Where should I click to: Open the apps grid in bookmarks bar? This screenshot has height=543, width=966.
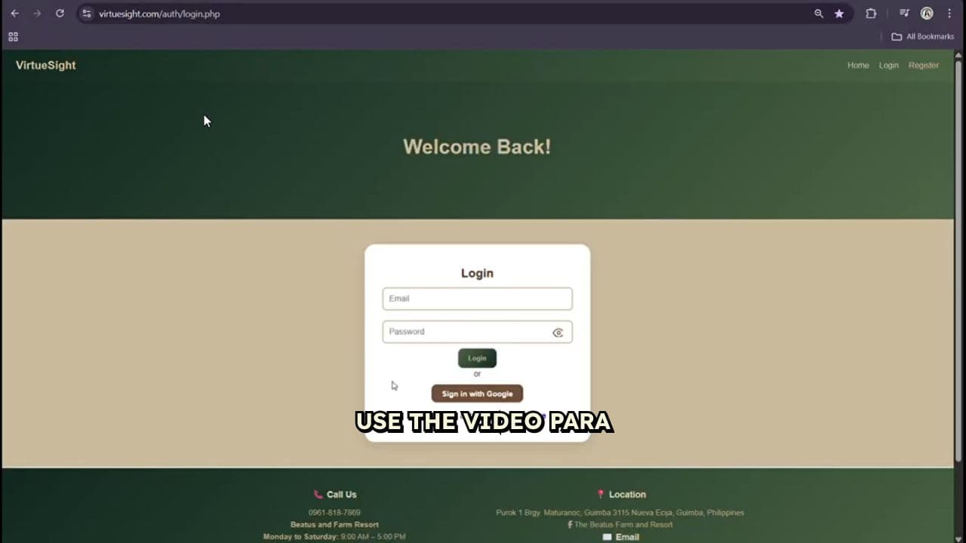(13, 36)
